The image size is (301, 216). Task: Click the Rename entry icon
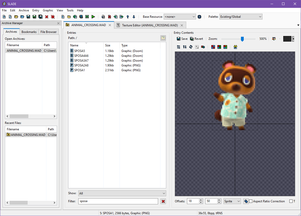click(103, 17)
